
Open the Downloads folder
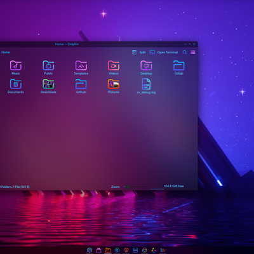click(x=48, y=86)
